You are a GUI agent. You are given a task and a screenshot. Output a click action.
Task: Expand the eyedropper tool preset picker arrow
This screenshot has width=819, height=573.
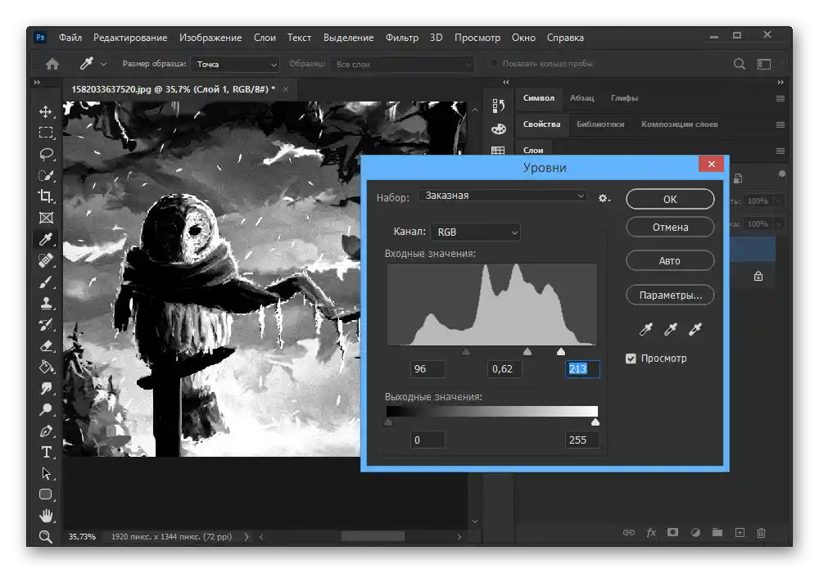[103, 64]
